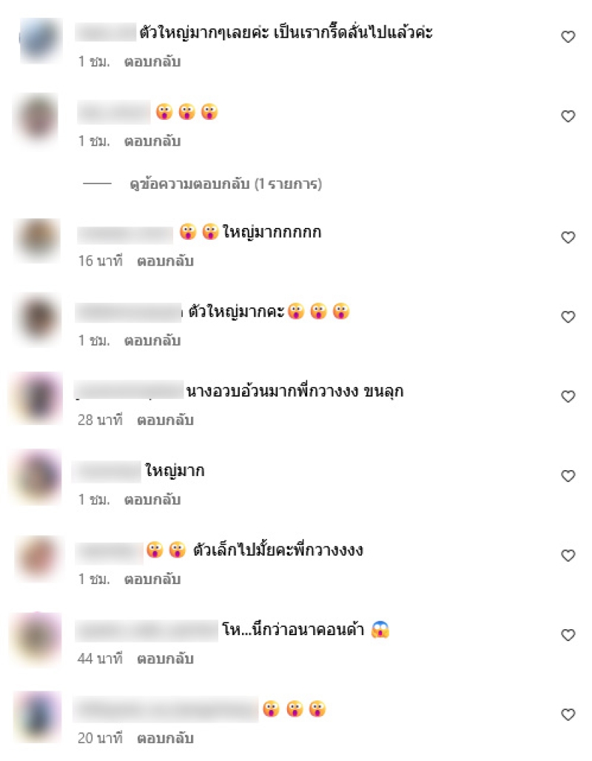Like the short 'ใหญ่มาก' comment

[x=568, y=476]
